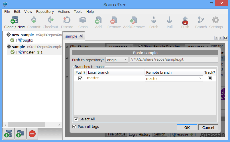Switch to the File Status bottom tab
This screenshot has height=142, width=230.
pyautogui.click(x=117, y=134)
